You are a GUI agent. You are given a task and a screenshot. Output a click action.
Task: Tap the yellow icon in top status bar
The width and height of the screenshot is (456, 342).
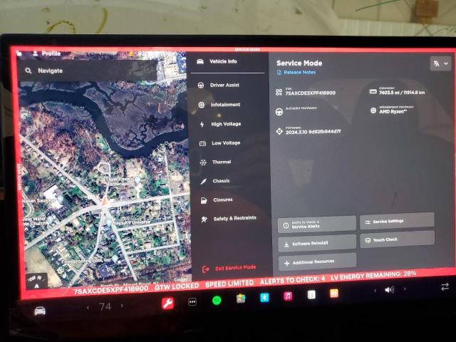pyautogui.click(x=131, y=54)
